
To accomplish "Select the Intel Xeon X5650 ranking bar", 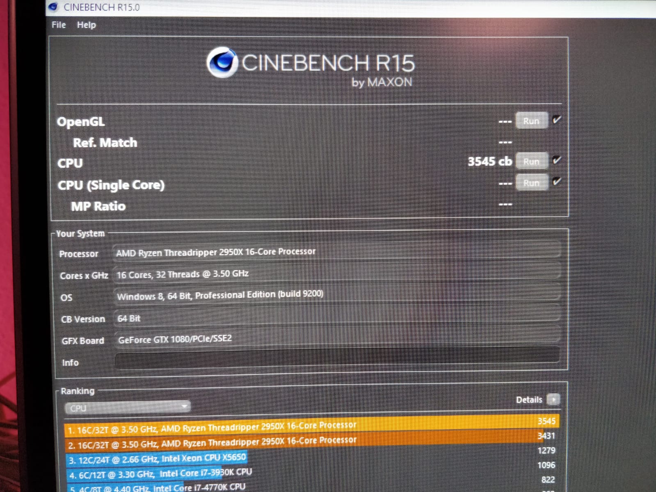I will coord(157,459).
